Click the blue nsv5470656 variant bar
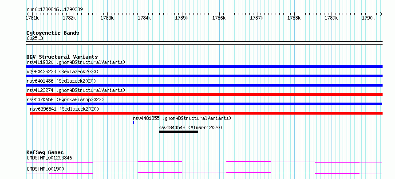395x179 pixels. 204,104
